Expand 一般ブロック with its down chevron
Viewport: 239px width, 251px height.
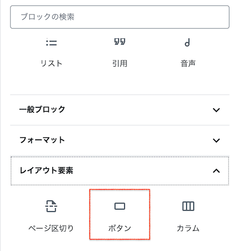(x=217, y=110)
